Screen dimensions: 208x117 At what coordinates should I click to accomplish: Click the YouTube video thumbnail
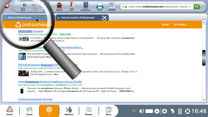coord(23,73)
